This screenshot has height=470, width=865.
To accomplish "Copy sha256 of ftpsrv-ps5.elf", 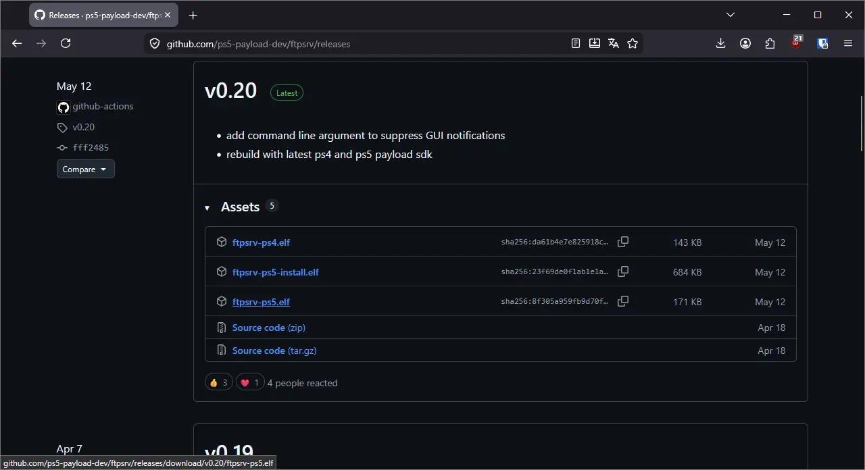I will 623,301.
